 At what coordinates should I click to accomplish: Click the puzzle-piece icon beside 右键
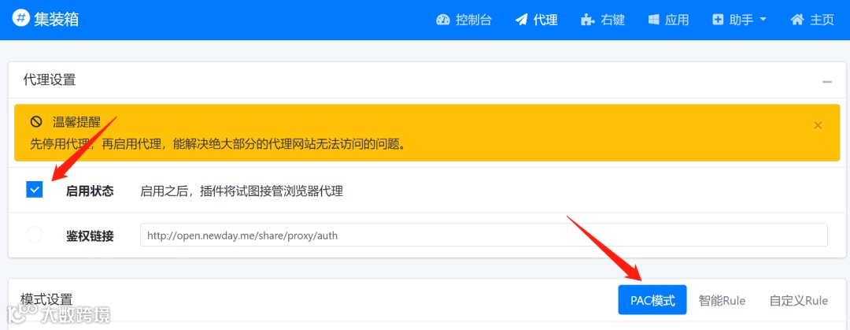[587, 20]
